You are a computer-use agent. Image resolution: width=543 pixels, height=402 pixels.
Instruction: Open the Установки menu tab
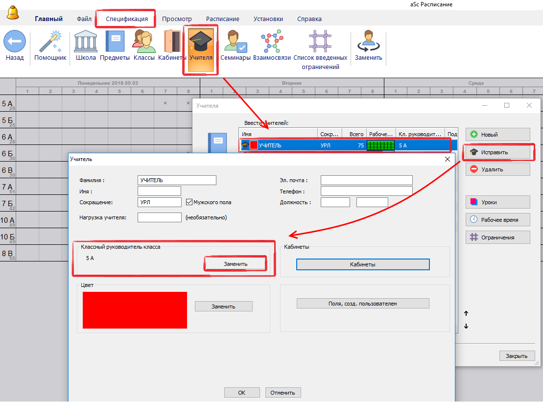tap(268, 19)
